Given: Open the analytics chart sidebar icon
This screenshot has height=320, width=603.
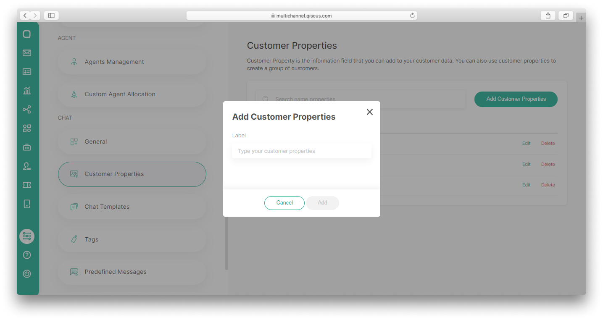Looking at the screenshot, I should (x=27, y=90).
